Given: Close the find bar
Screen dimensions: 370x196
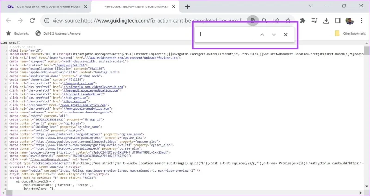Looking at the screenshot, I should point(285,35).
